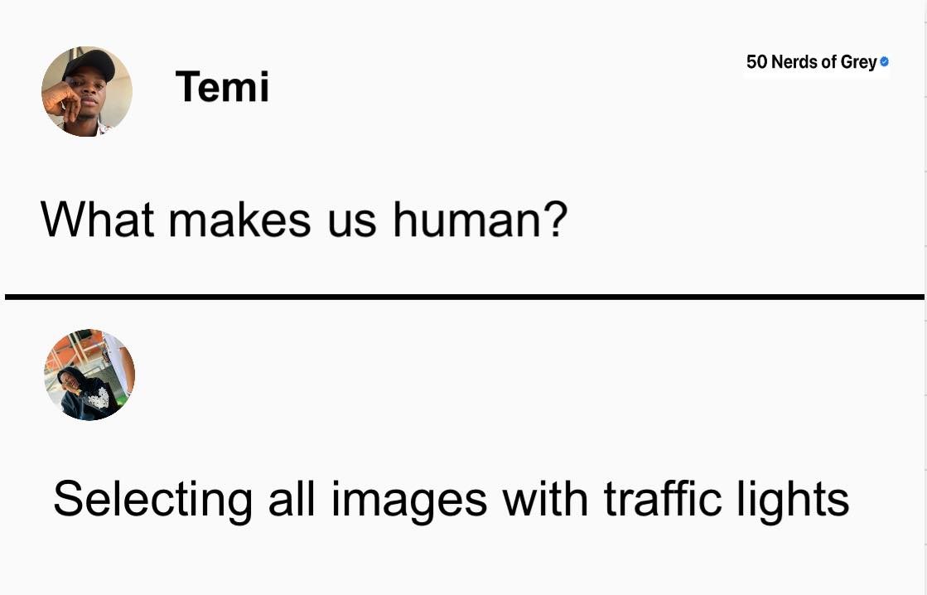Open the profile via the Temi username
The image size is (927, 595).
pos(222,87)
